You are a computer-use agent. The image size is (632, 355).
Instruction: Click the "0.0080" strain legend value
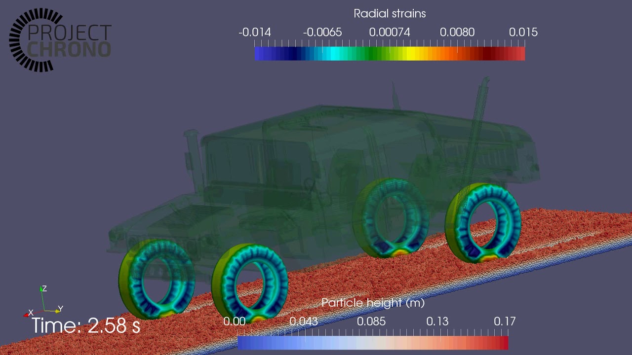457,33
